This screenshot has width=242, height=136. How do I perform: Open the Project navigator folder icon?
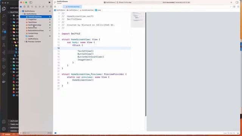click(x=21, y=7)
